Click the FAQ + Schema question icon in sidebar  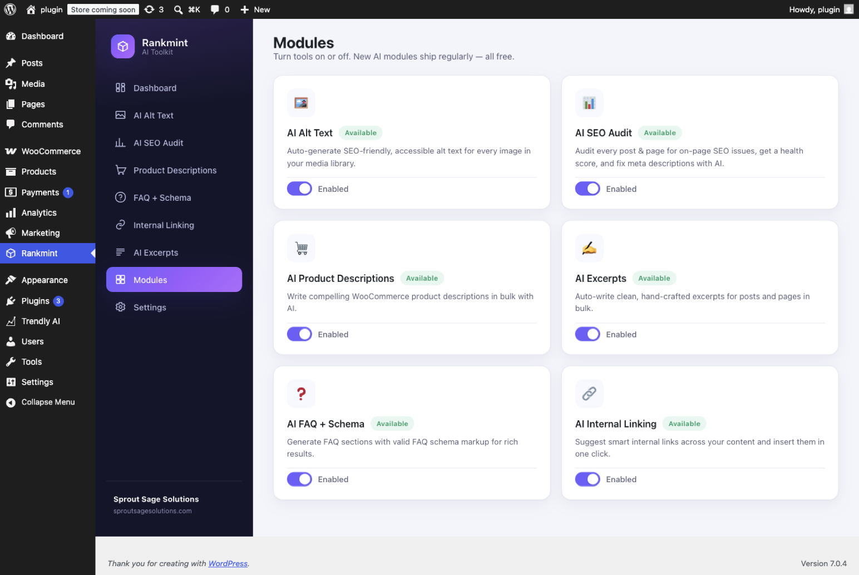coord(120,197)
